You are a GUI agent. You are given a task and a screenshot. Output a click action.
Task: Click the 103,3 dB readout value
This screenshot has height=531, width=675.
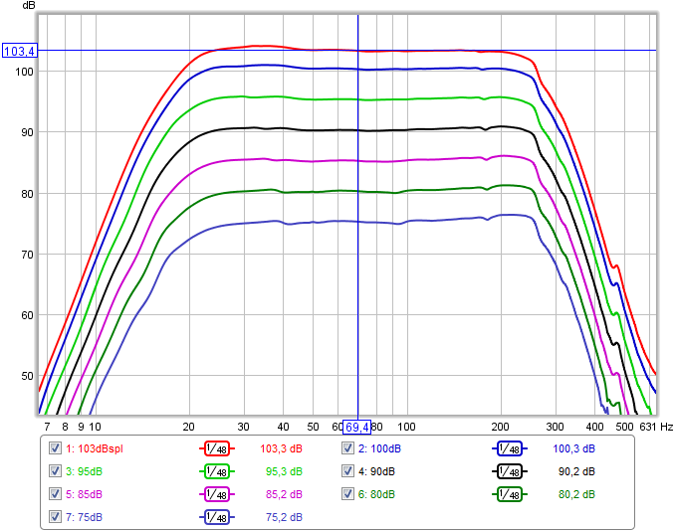coord(281,448)
